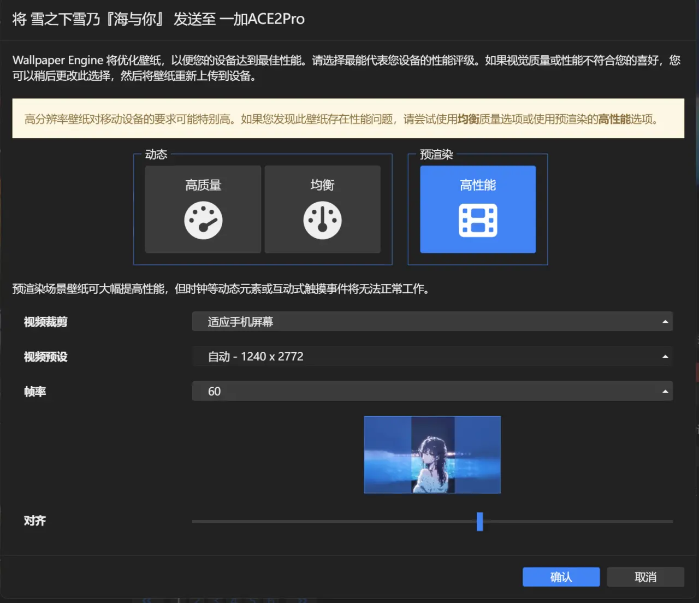
Task: Click the 视频预设 label
Action: click(x=46, y=357)
